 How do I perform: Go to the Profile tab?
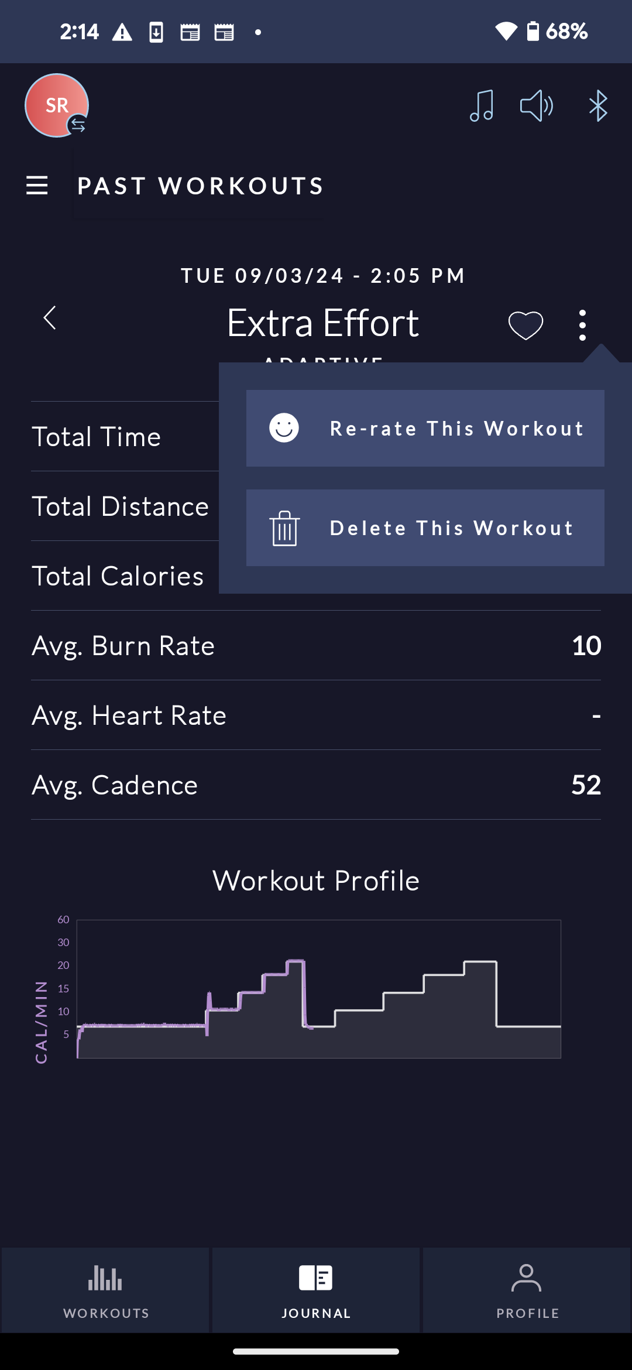pyautogui.click(x=527, y=1290)
